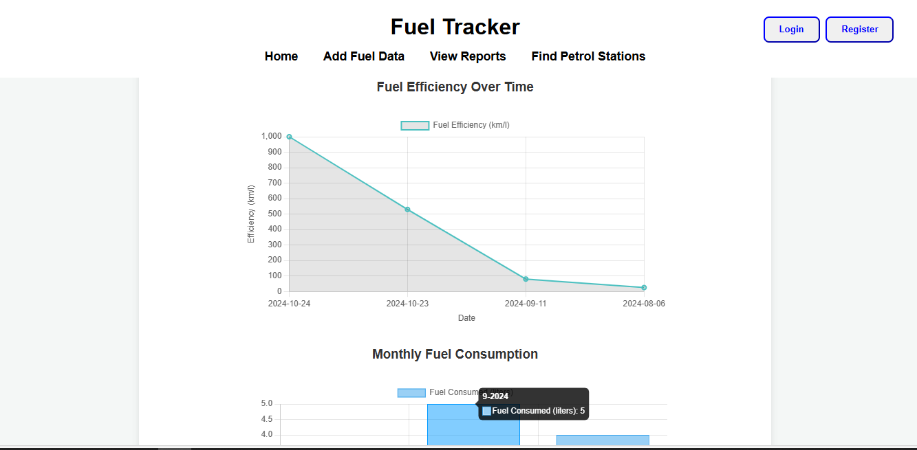917x450 pixels.
Task: Click the teal Fuel Efficiency legend swatch
Action: 415,125
